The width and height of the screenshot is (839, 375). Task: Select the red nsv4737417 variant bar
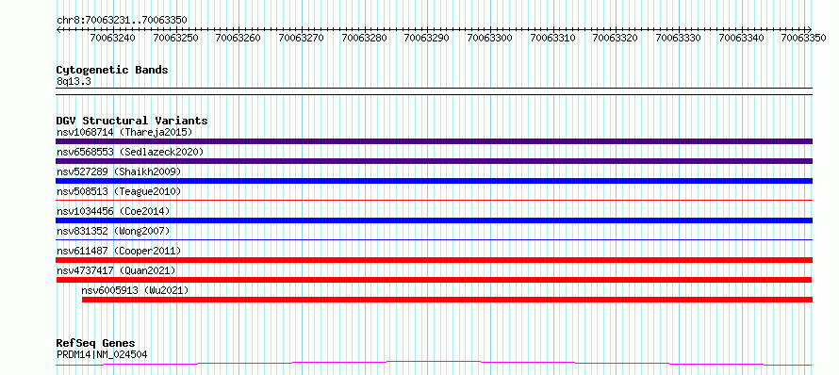[x=434, y=280]
